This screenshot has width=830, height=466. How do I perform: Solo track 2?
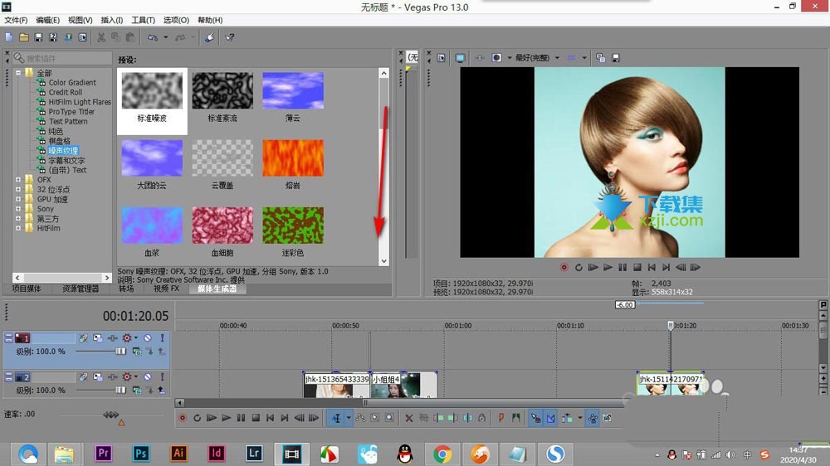(162, 376)
